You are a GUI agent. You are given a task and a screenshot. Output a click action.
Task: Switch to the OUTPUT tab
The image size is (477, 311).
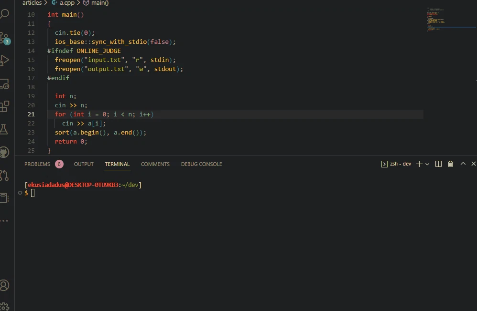click(84, 164)
